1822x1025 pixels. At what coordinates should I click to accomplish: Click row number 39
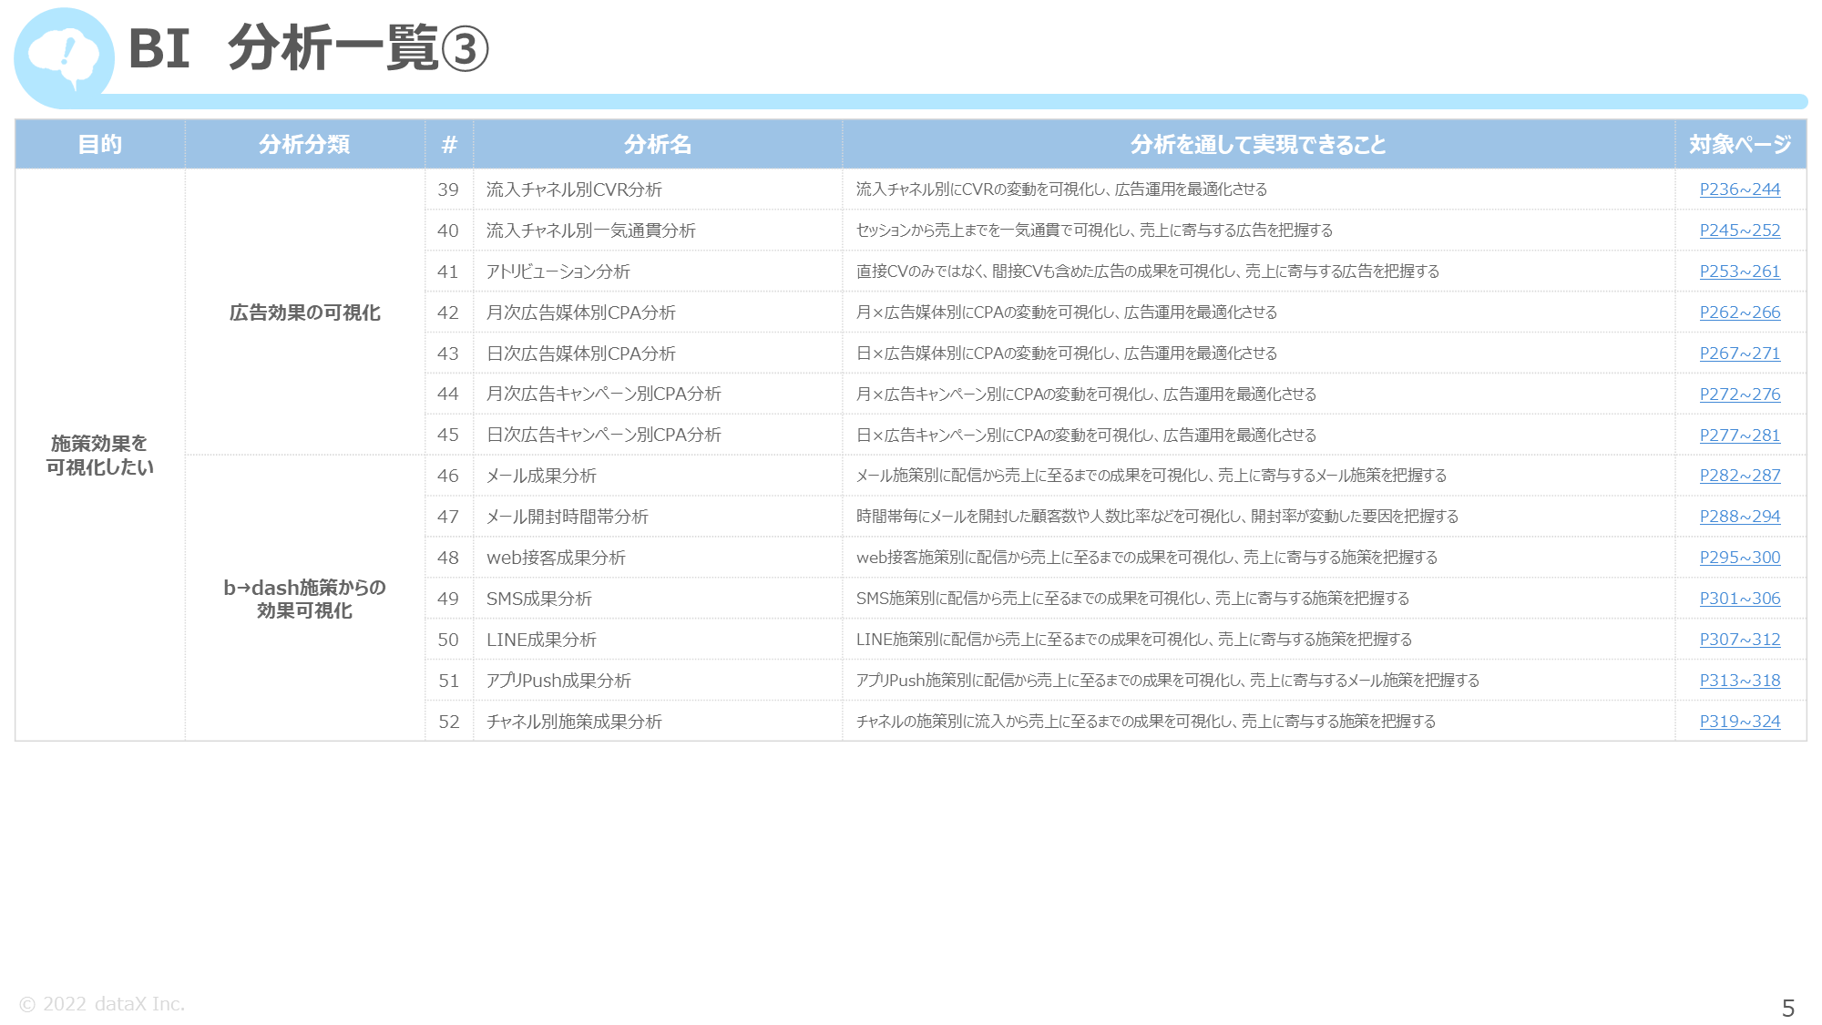click(x=448, y=190)
